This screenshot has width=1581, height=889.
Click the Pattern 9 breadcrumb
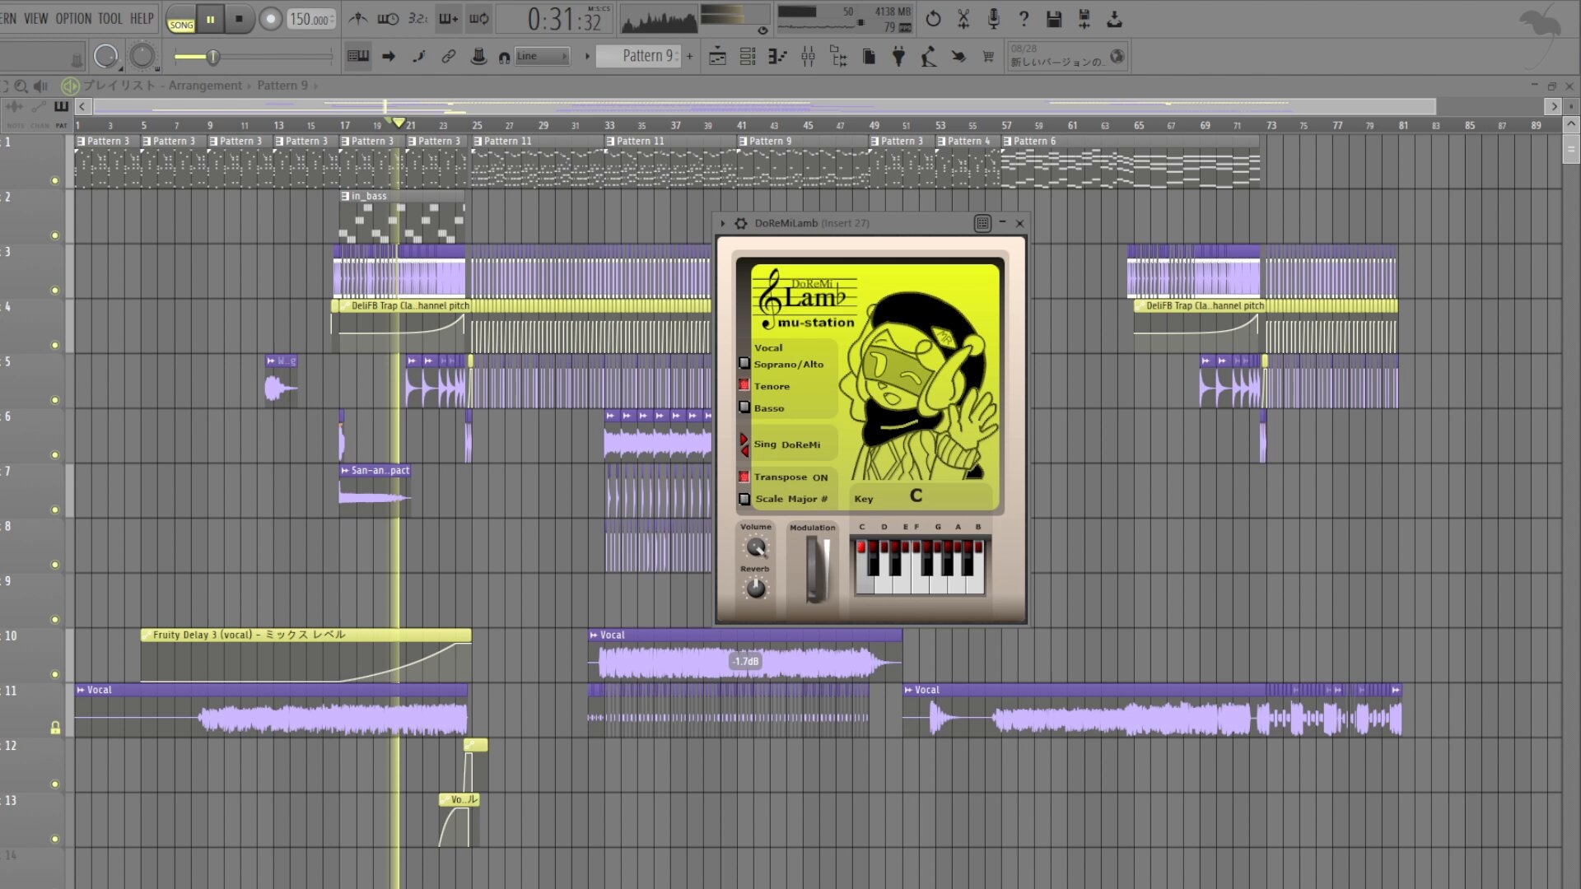pyautogui.click(x=282, y=86)
